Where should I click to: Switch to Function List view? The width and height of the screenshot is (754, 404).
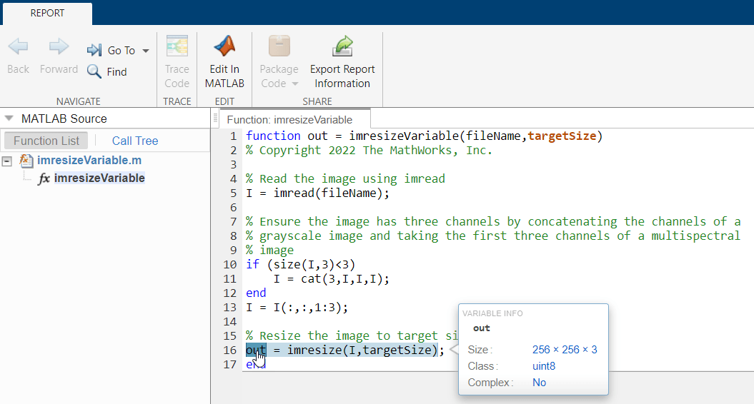46,141
